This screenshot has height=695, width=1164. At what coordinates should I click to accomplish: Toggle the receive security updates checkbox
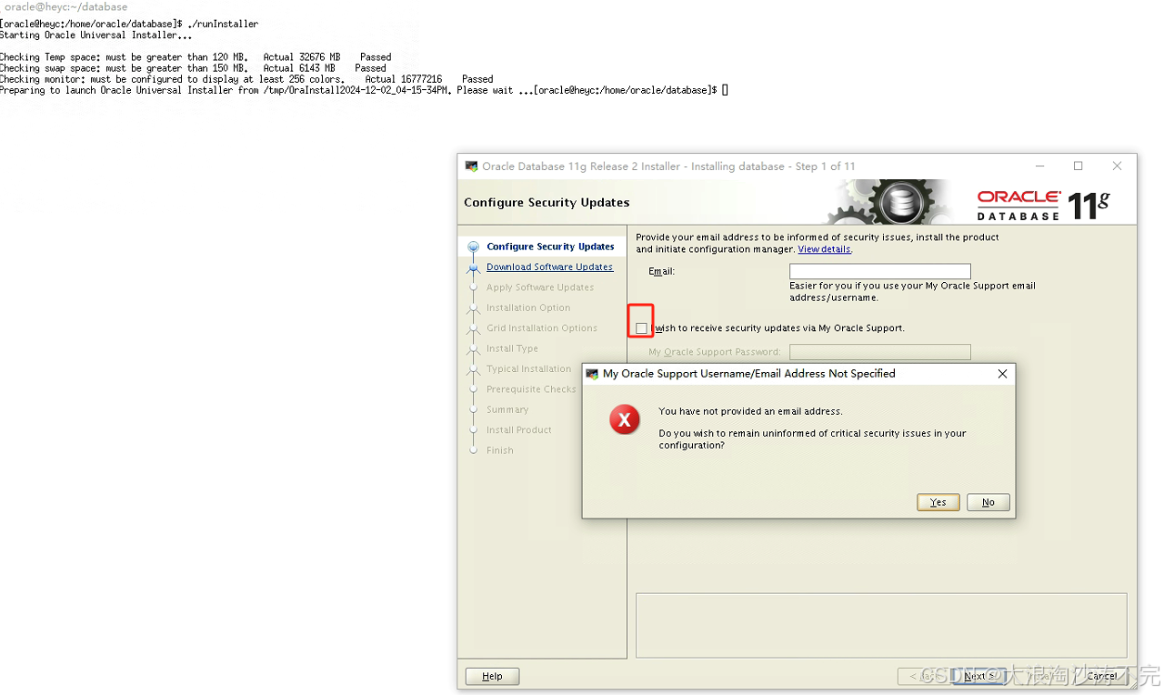click(x=641, y=328)
